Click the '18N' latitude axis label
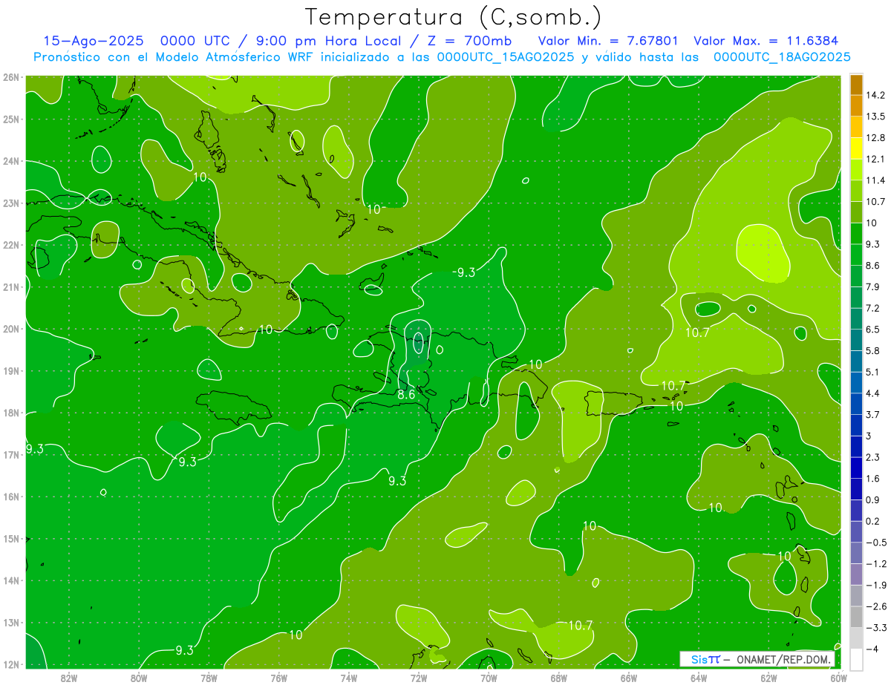The width and height of the screenshot is (891, 688). click(x=11, y=413)
